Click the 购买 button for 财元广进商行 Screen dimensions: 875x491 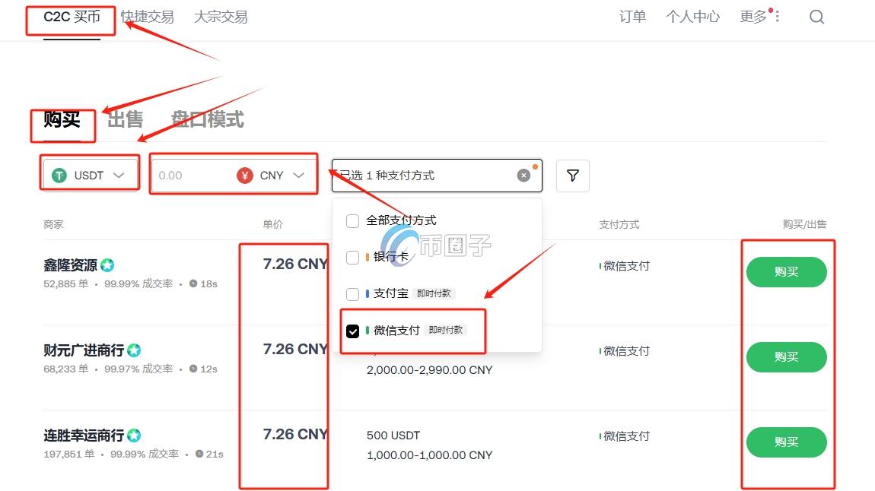coord(786,357)
